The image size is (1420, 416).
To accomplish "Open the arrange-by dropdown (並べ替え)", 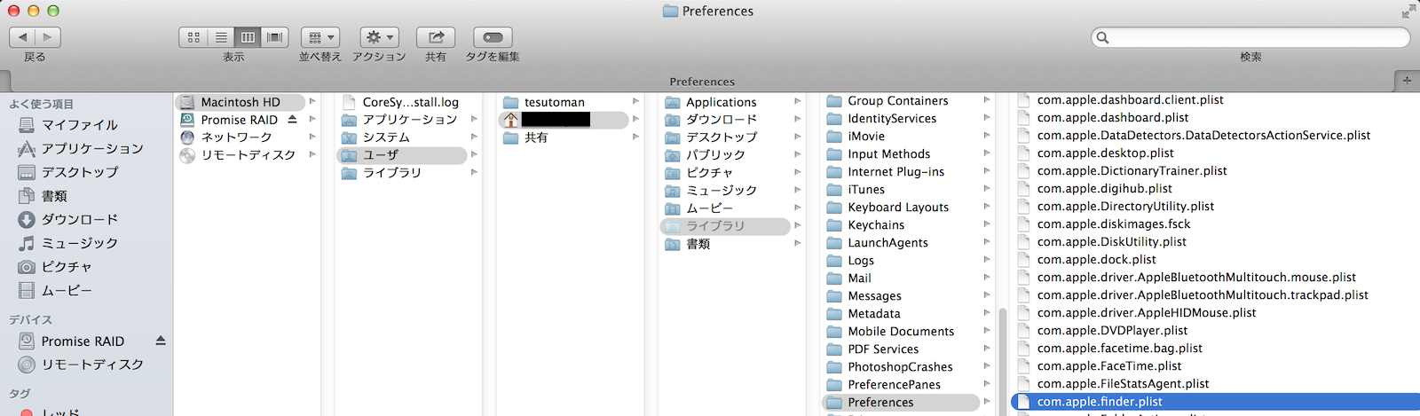I will coord(320,37).
